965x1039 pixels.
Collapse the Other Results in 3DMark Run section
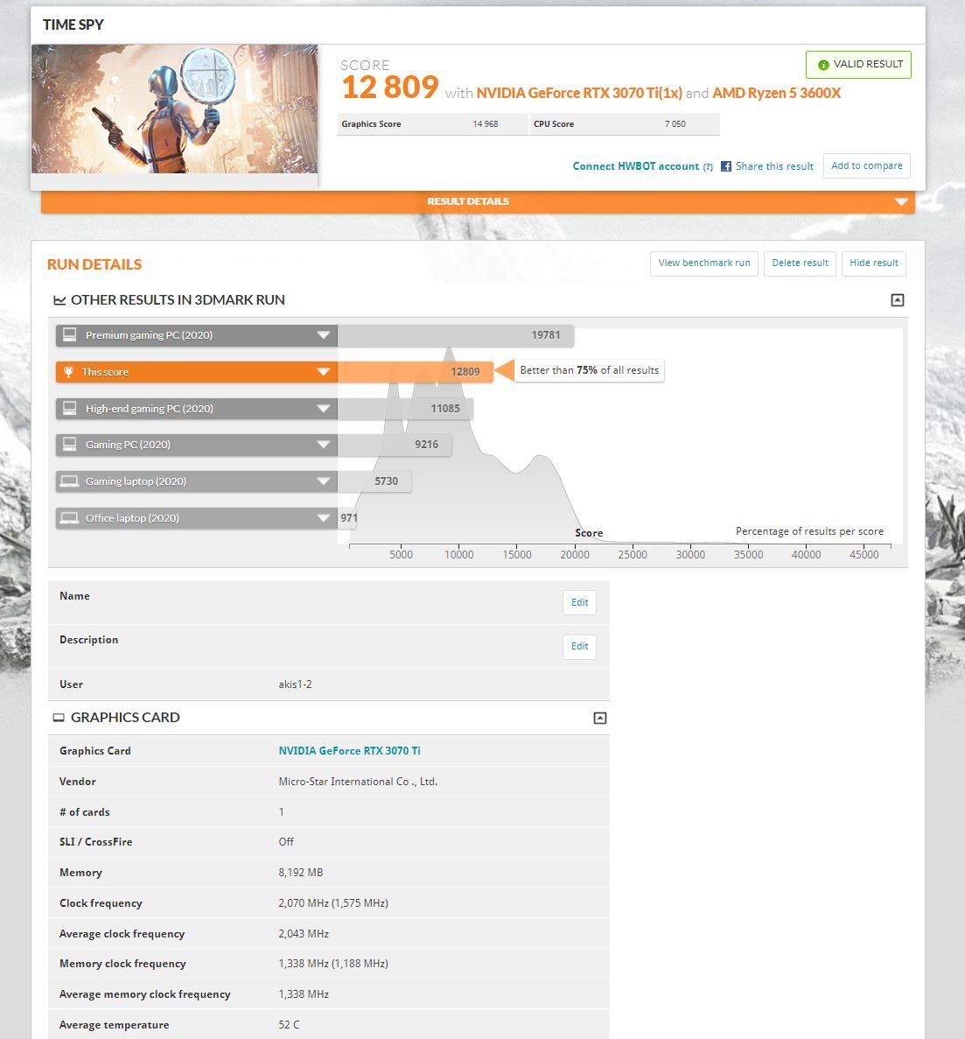click(897, 300)
